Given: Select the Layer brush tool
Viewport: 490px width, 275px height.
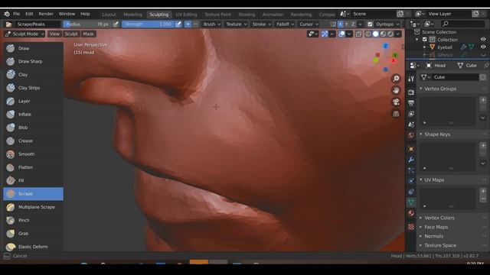Looking at the screenshot, I should point(33,101).
